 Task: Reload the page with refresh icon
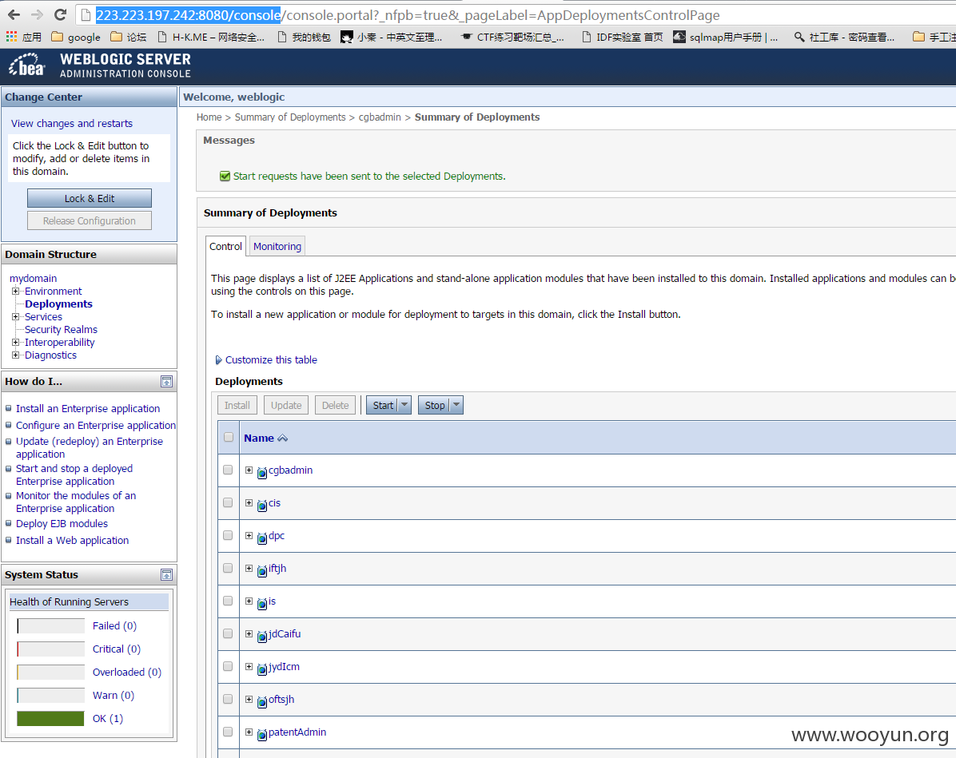(60, 14)
